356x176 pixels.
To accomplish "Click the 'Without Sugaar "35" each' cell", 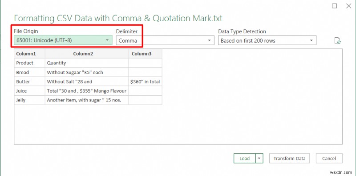I will coord(87,72).
